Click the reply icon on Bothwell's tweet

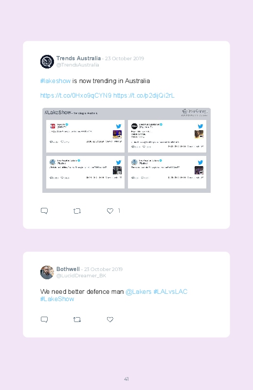click(44, 320)
